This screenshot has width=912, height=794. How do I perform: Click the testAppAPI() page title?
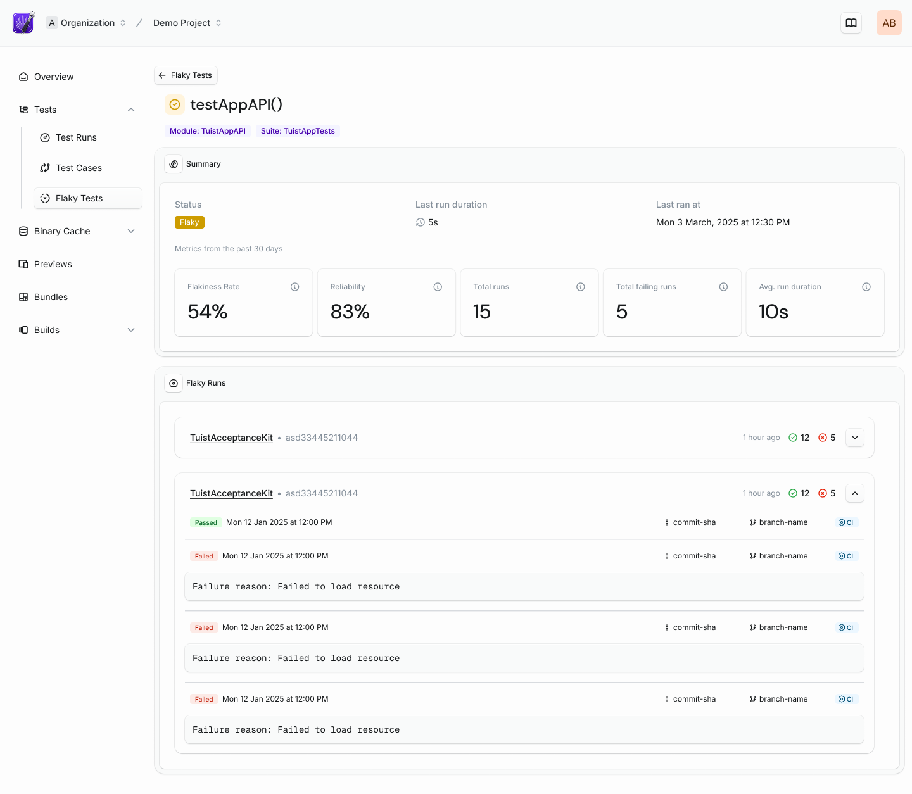(236, 104)
